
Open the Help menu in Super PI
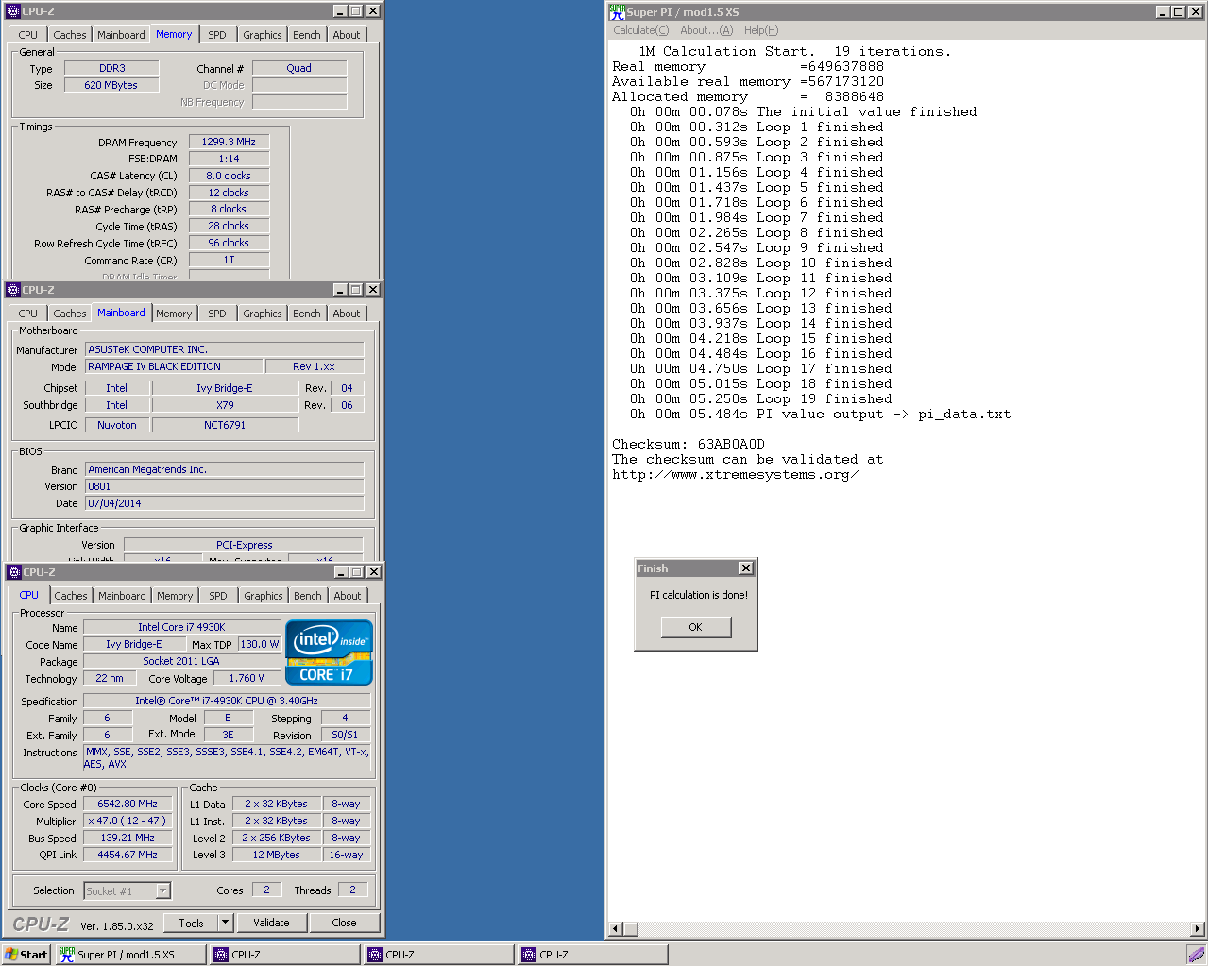(x=761, y=30)
